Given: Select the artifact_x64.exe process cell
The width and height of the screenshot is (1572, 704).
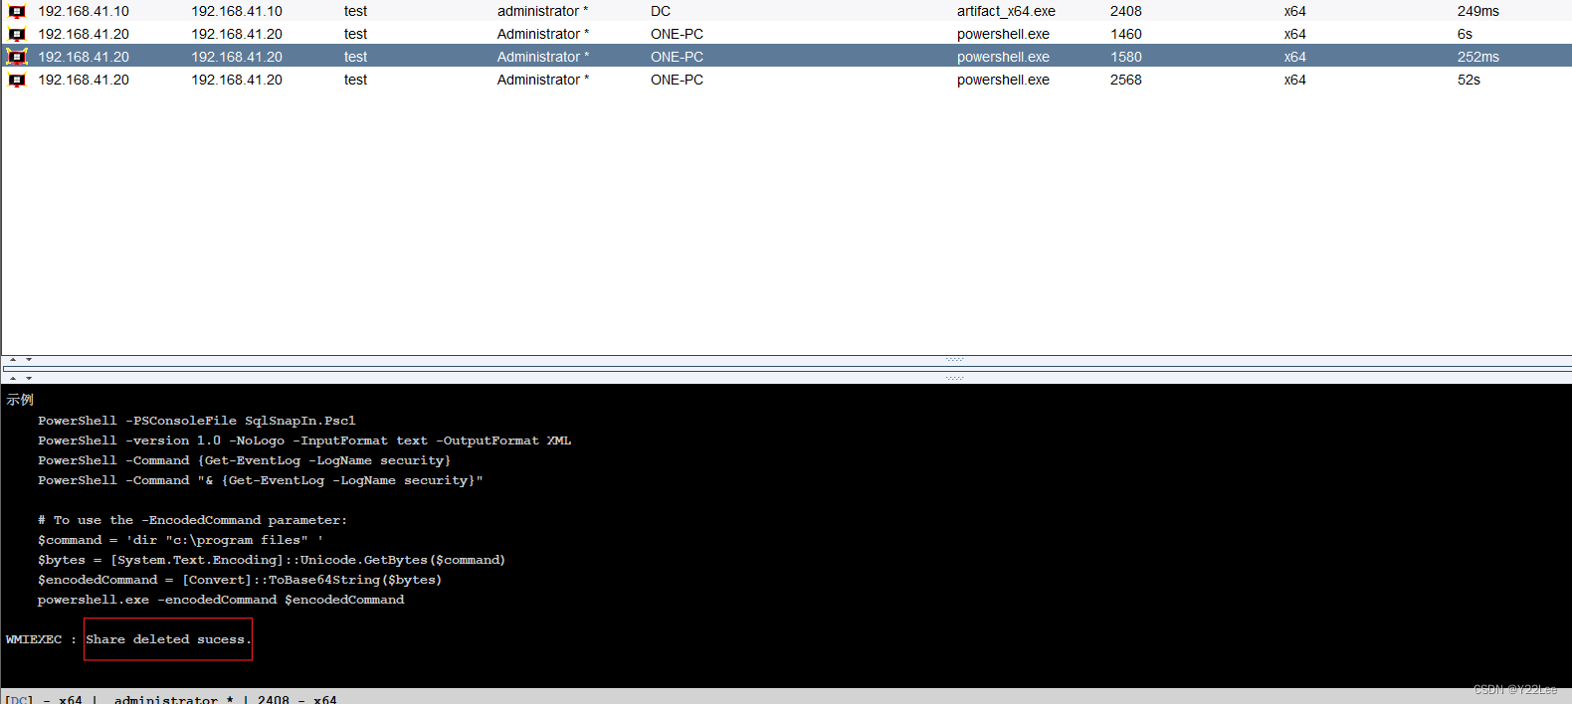Looking at the screenshot, I should click(x=1006, y=11).
